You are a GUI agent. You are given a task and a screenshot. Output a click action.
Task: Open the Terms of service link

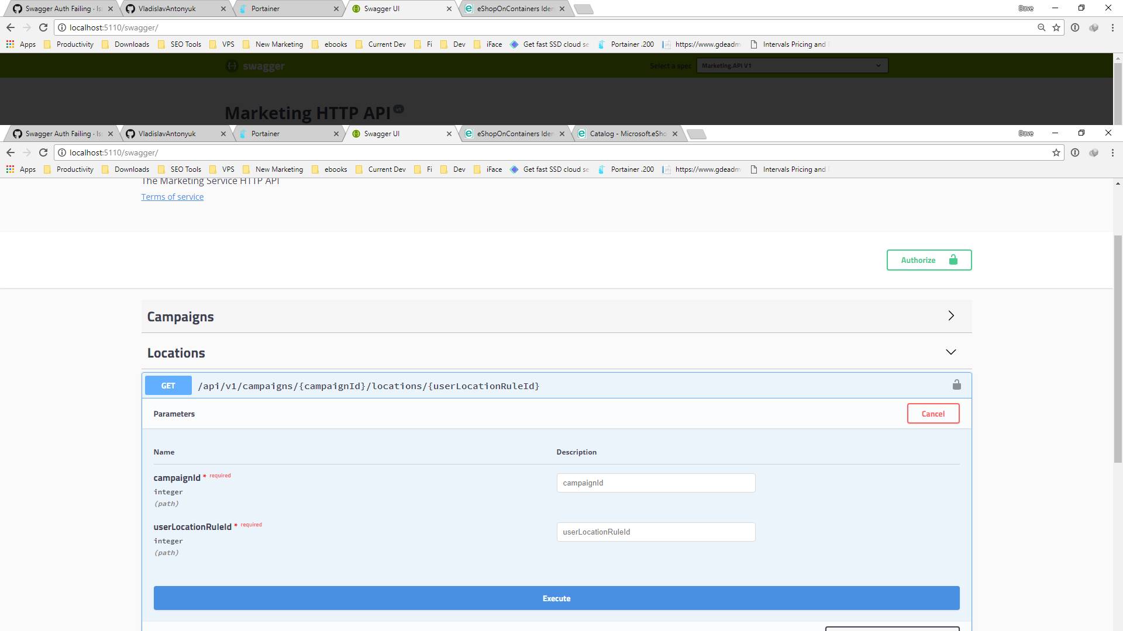(173, 197)
